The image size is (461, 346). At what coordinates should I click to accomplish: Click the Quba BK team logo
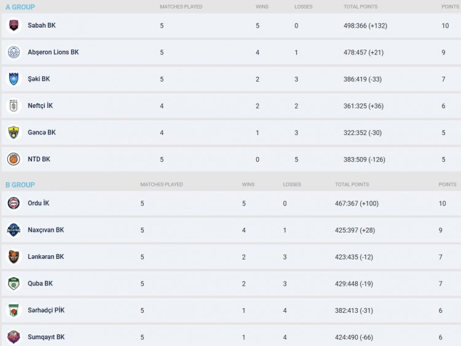pyautogui.click(x=14, y=283)
